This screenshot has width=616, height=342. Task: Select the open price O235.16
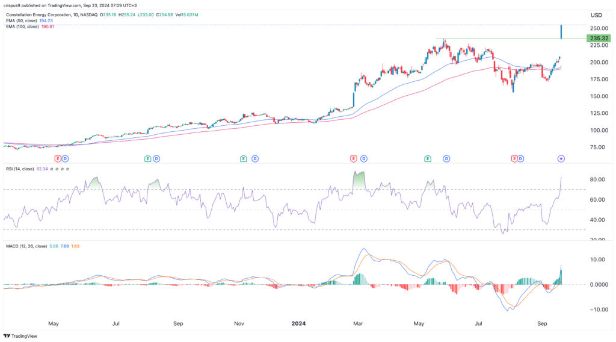coord(108,15)
